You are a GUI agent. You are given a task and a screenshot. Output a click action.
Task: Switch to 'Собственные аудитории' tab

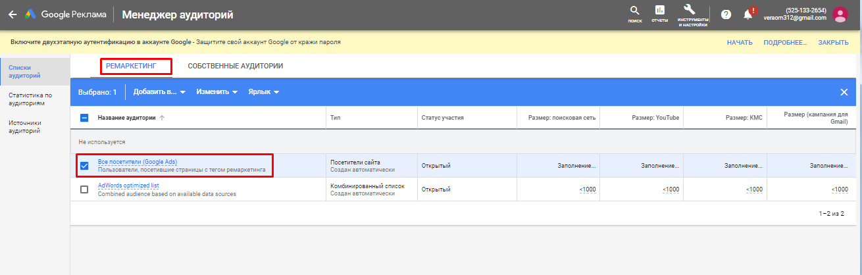[235, 66]
